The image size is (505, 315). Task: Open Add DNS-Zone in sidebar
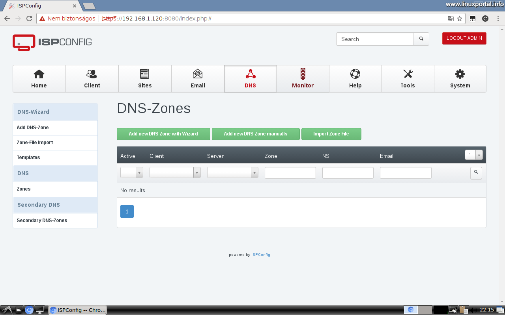pyautogui.click(x=55, y=128)
